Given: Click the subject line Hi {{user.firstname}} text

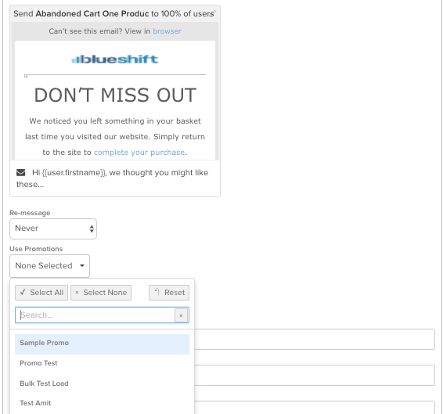Looking at the screenshot, I should click(x=112, y=178).
